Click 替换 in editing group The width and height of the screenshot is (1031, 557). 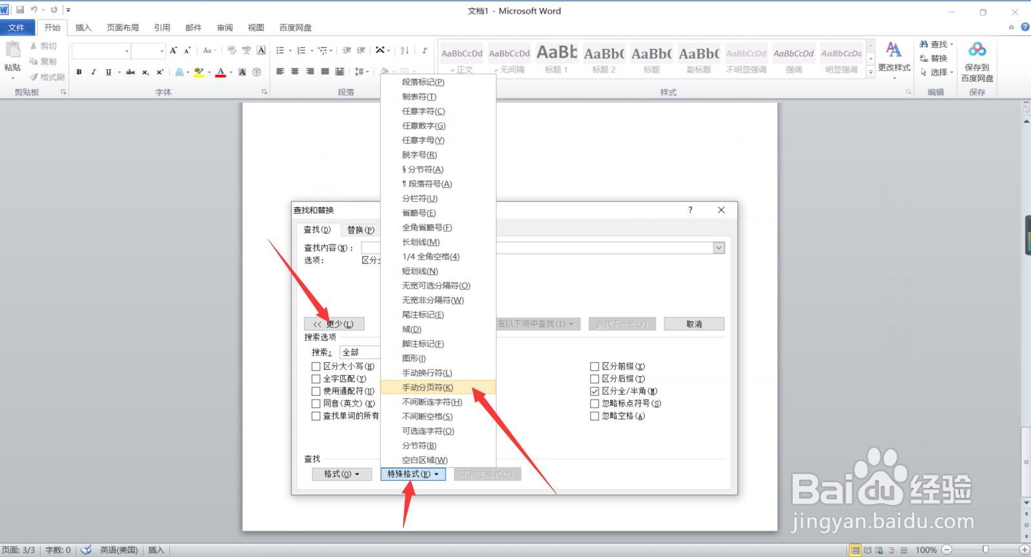click(x=934, y=58)
